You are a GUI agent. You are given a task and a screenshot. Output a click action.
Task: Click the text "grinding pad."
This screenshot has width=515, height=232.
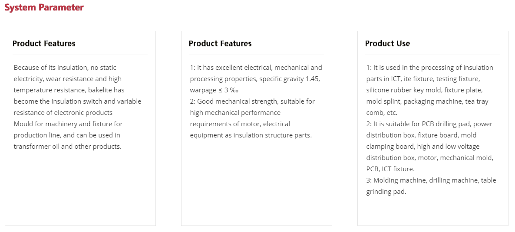coord(386,192)
